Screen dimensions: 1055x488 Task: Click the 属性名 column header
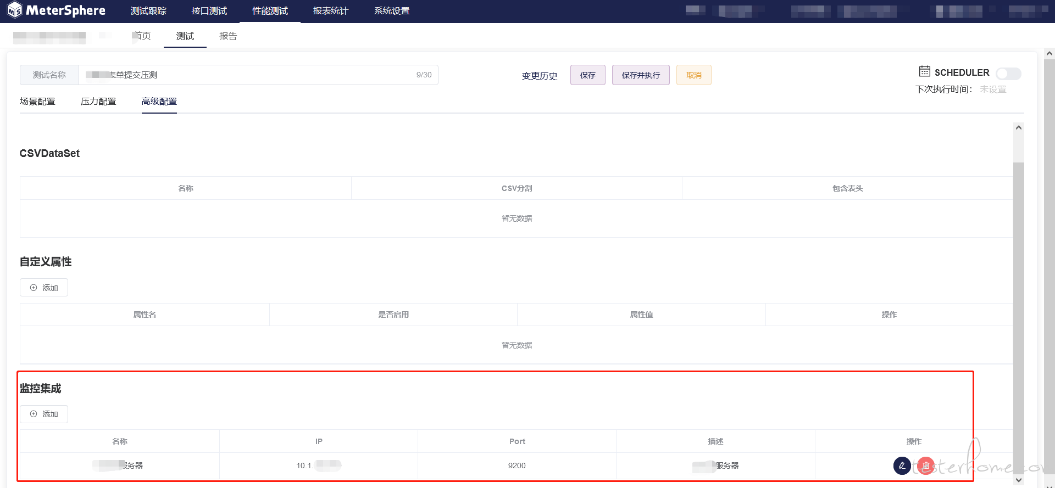(145, 315)
